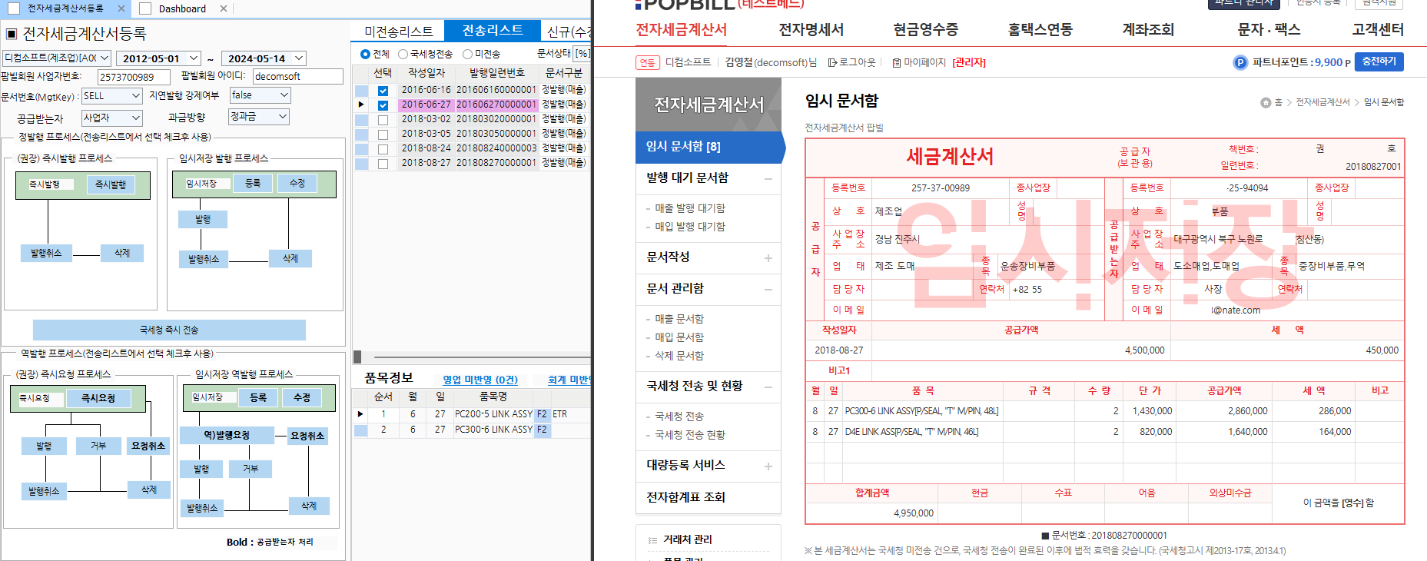The image size is (1427, 561).
Task: Open the 계좌조회 top menu
Action: [1148, 30]
